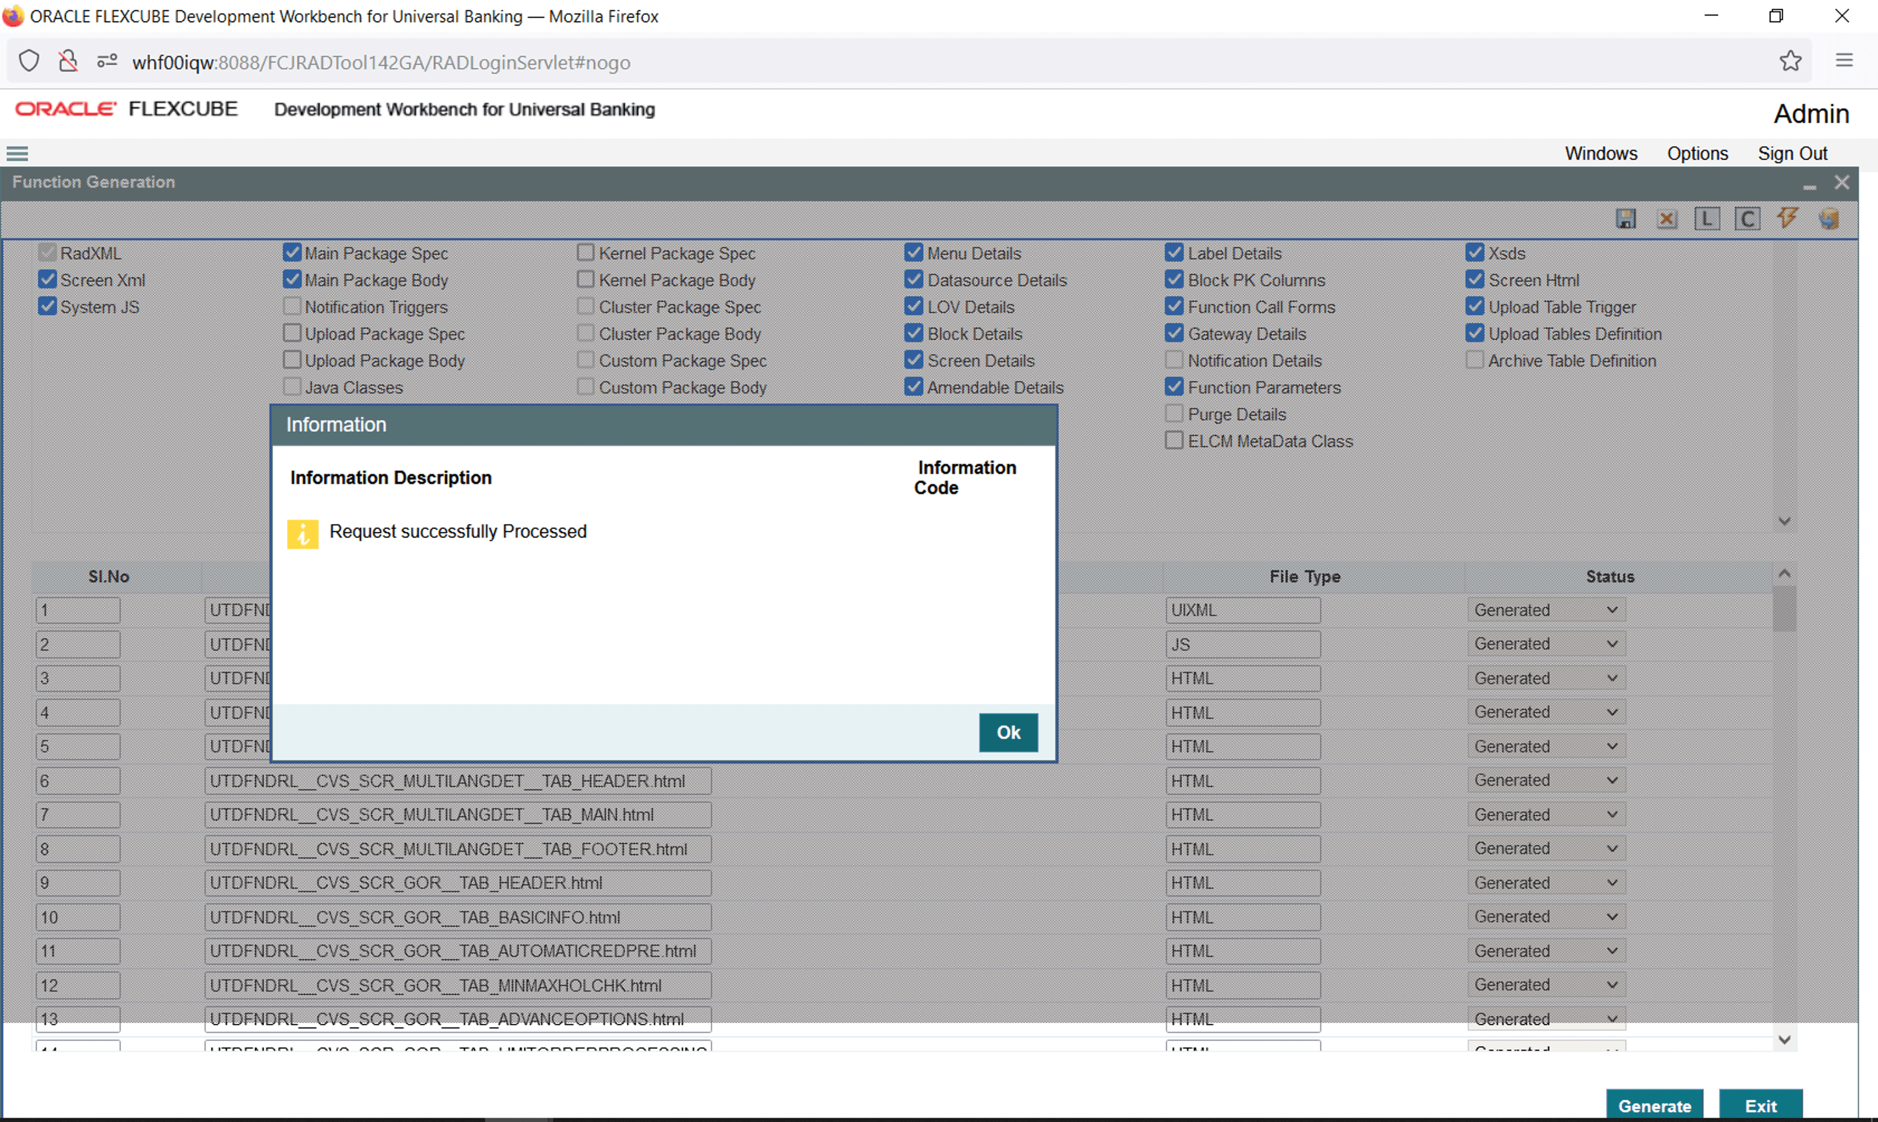Open the Windows menu

[x=1601, y=154]
